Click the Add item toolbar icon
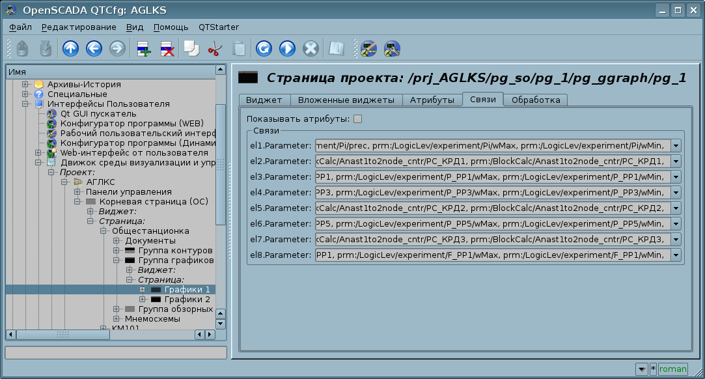The height and width of the screenshot is (379, 705). click(x=143, y=49)
